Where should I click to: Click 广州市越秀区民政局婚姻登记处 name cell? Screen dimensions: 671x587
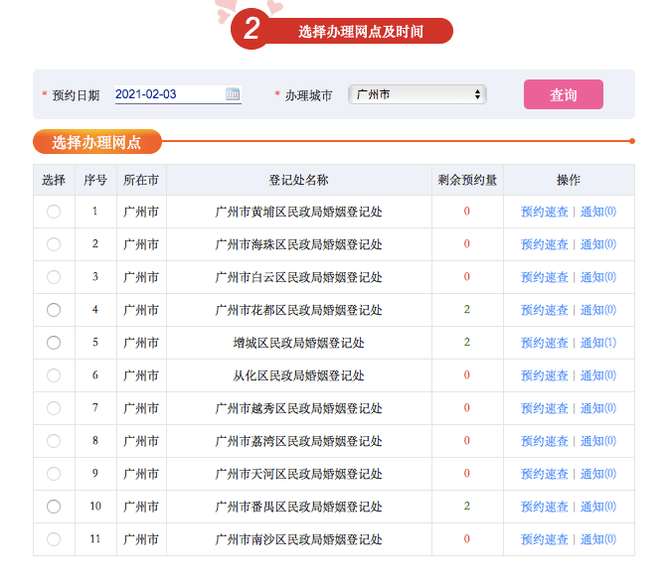(298, 408)
